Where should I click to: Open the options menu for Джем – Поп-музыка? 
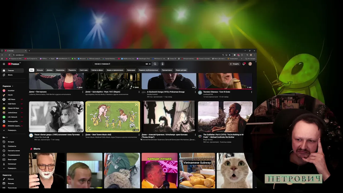pos(83,92)
